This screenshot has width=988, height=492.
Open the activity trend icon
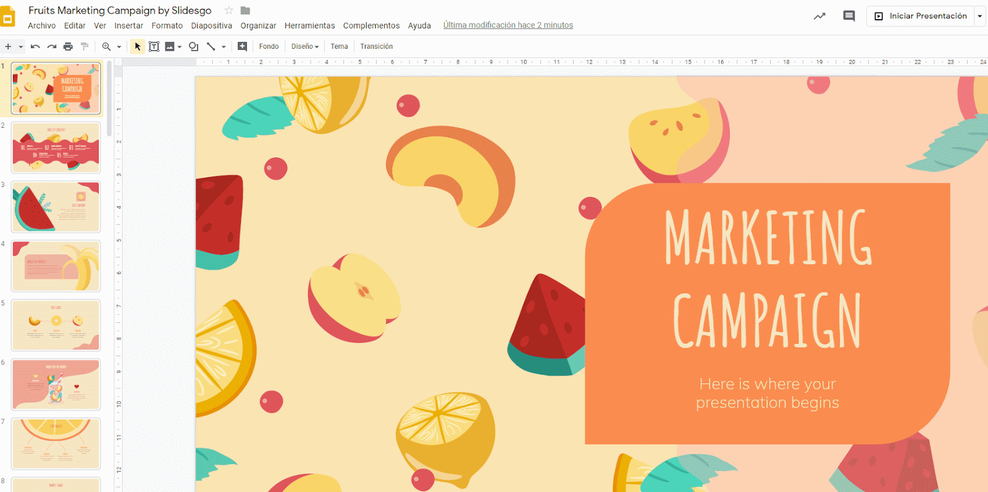pos(819,16)
